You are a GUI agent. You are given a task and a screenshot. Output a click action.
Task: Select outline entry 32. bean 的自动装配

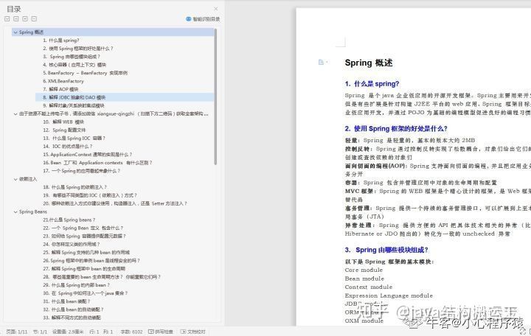pyautogui.click(x=73, y=309)
